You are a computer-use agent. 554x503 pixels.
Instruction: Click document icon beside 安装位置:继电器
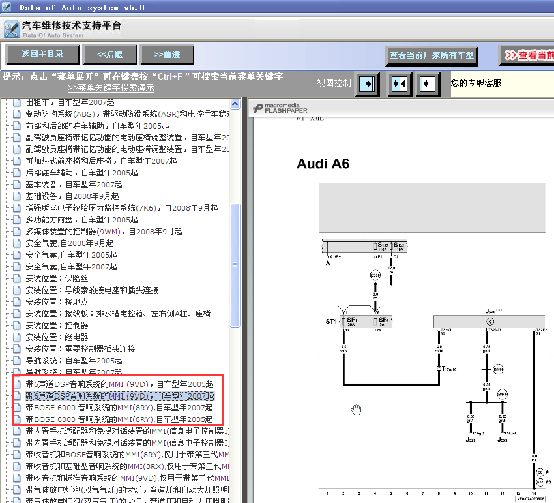(16, 337)
